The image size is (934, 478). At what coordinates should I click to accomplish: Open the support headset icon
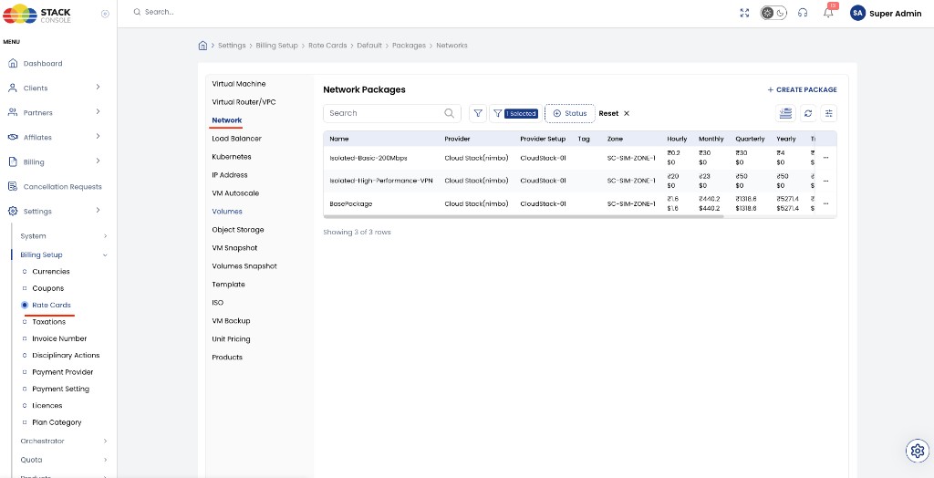click(x=803, y=13)
